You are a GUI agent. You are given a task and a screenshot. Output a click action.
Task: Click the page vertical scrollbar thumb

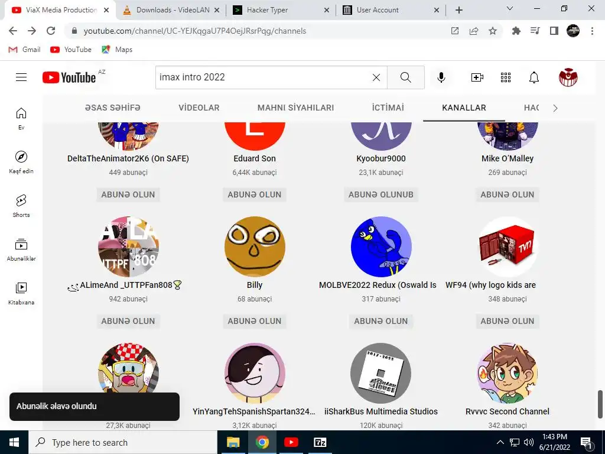[600, 404]
